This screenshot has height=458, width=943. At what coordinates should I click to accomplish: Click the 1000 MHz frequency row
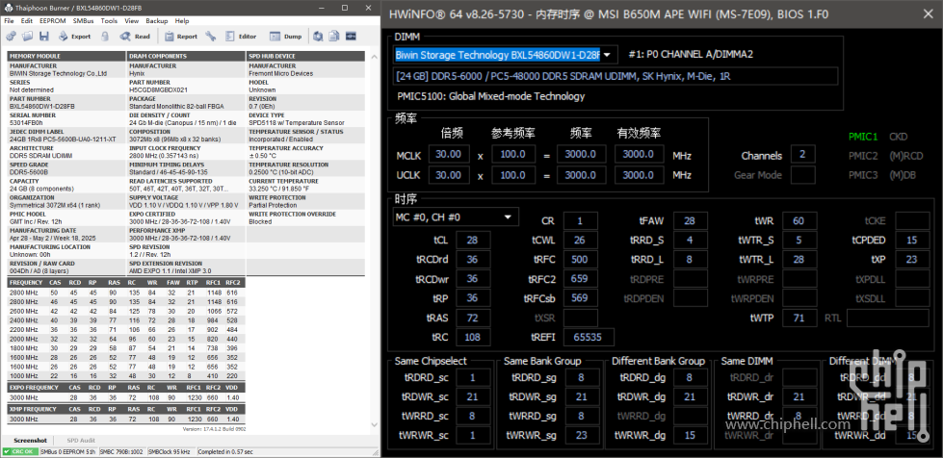coord(126,375)
